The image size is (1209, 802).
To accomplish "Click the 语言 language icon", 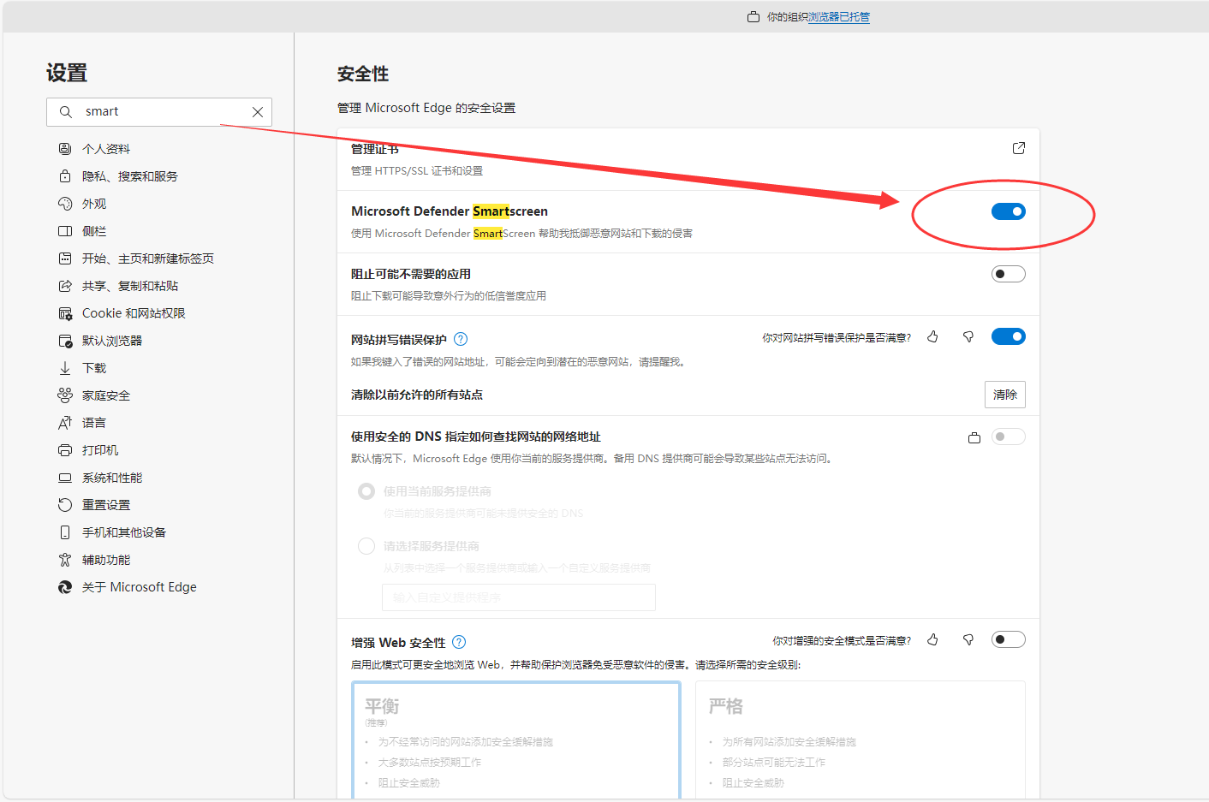I will click(x=65, y=423).
